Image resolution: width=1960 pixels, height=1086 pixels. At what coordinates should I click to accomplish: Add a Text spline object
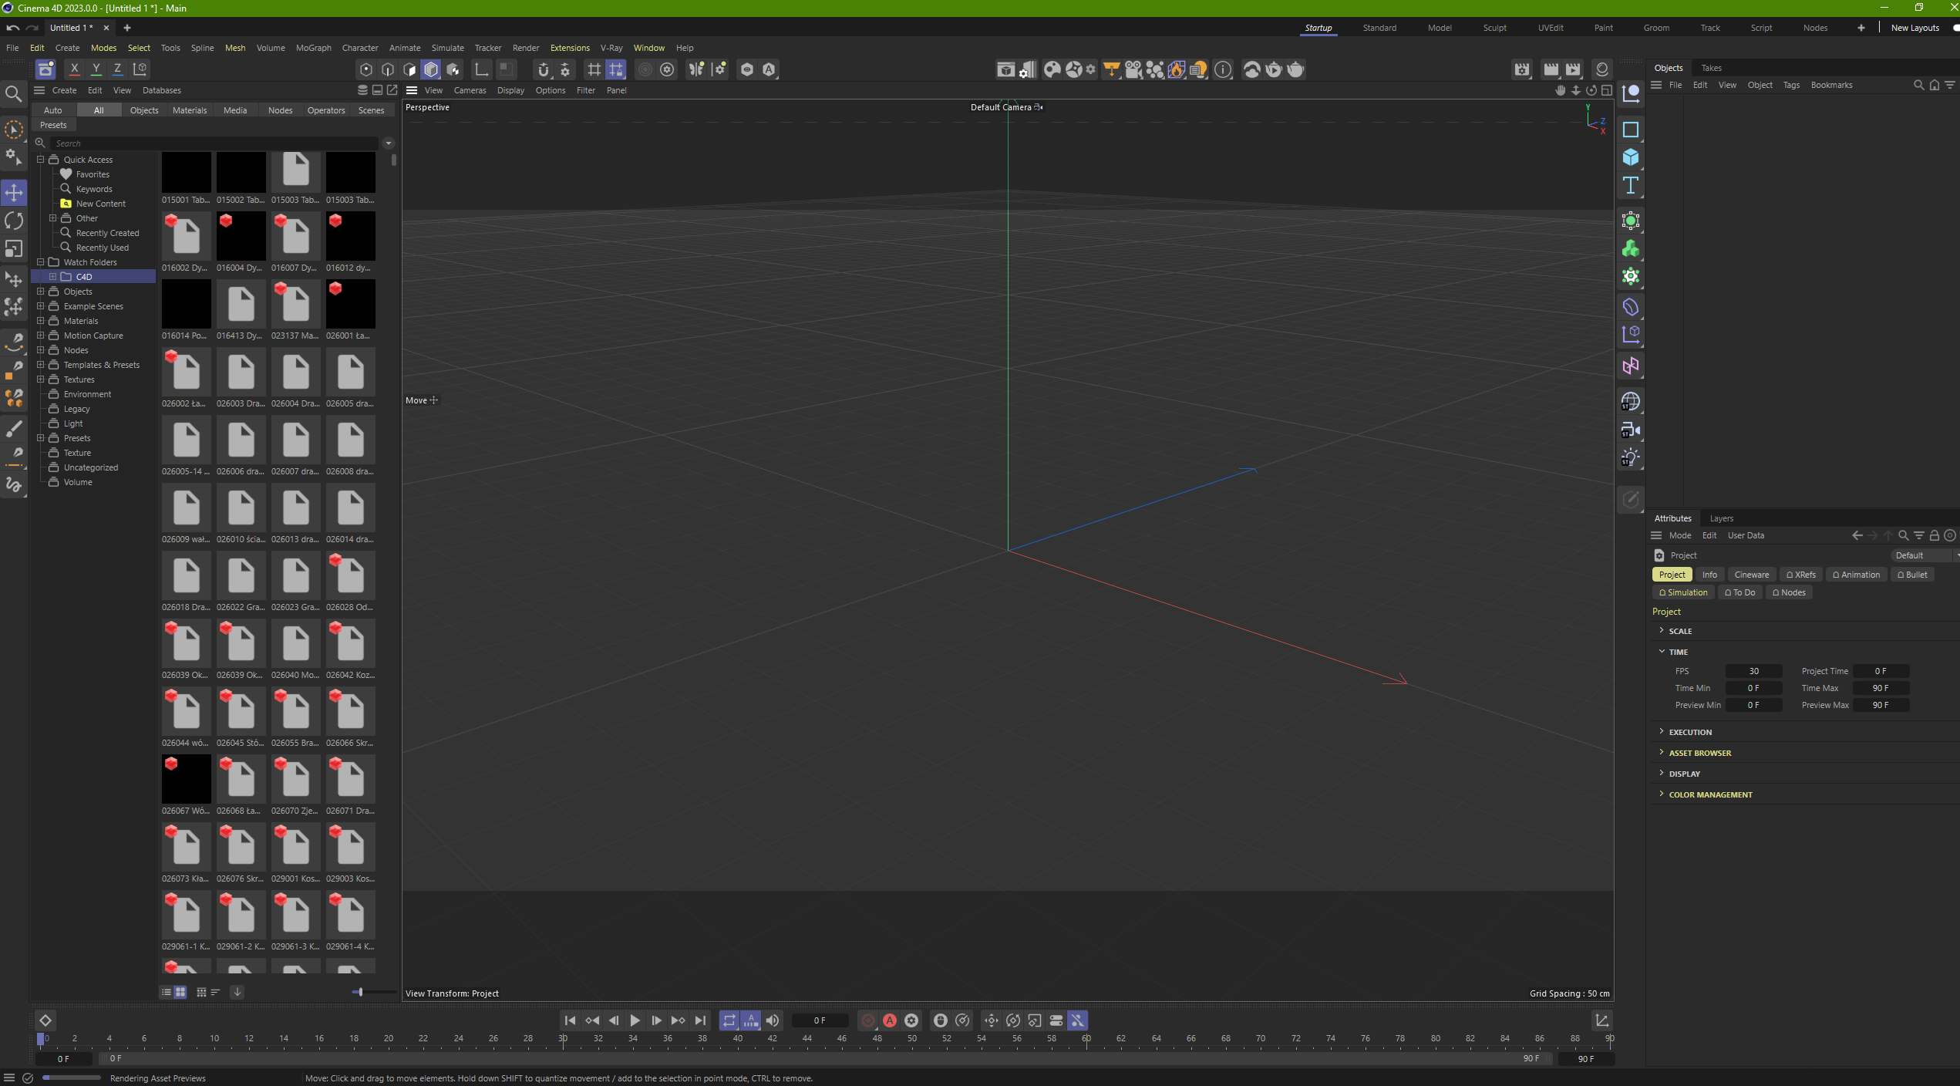coord(1631,185)
